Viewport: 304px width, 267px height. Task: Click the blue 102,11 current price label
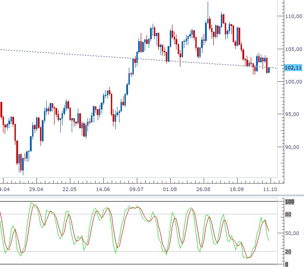pos(293,68)
